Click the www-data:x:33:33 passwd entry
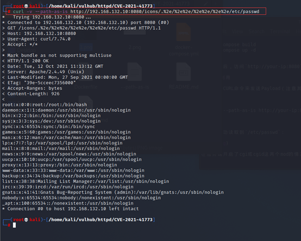 pos(73,170)
